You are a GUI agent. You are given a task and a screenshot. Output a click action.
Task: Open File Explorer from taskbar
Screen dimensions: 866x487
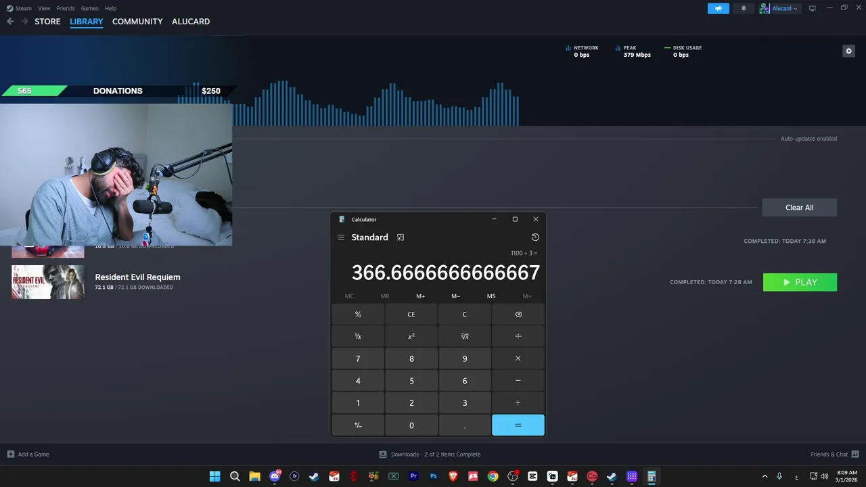pyautogui.click(x=254, y=476)
